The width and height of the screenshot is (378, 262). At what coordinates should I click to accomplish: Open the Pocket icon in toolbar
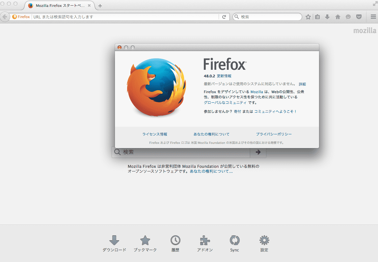(359, 17)
